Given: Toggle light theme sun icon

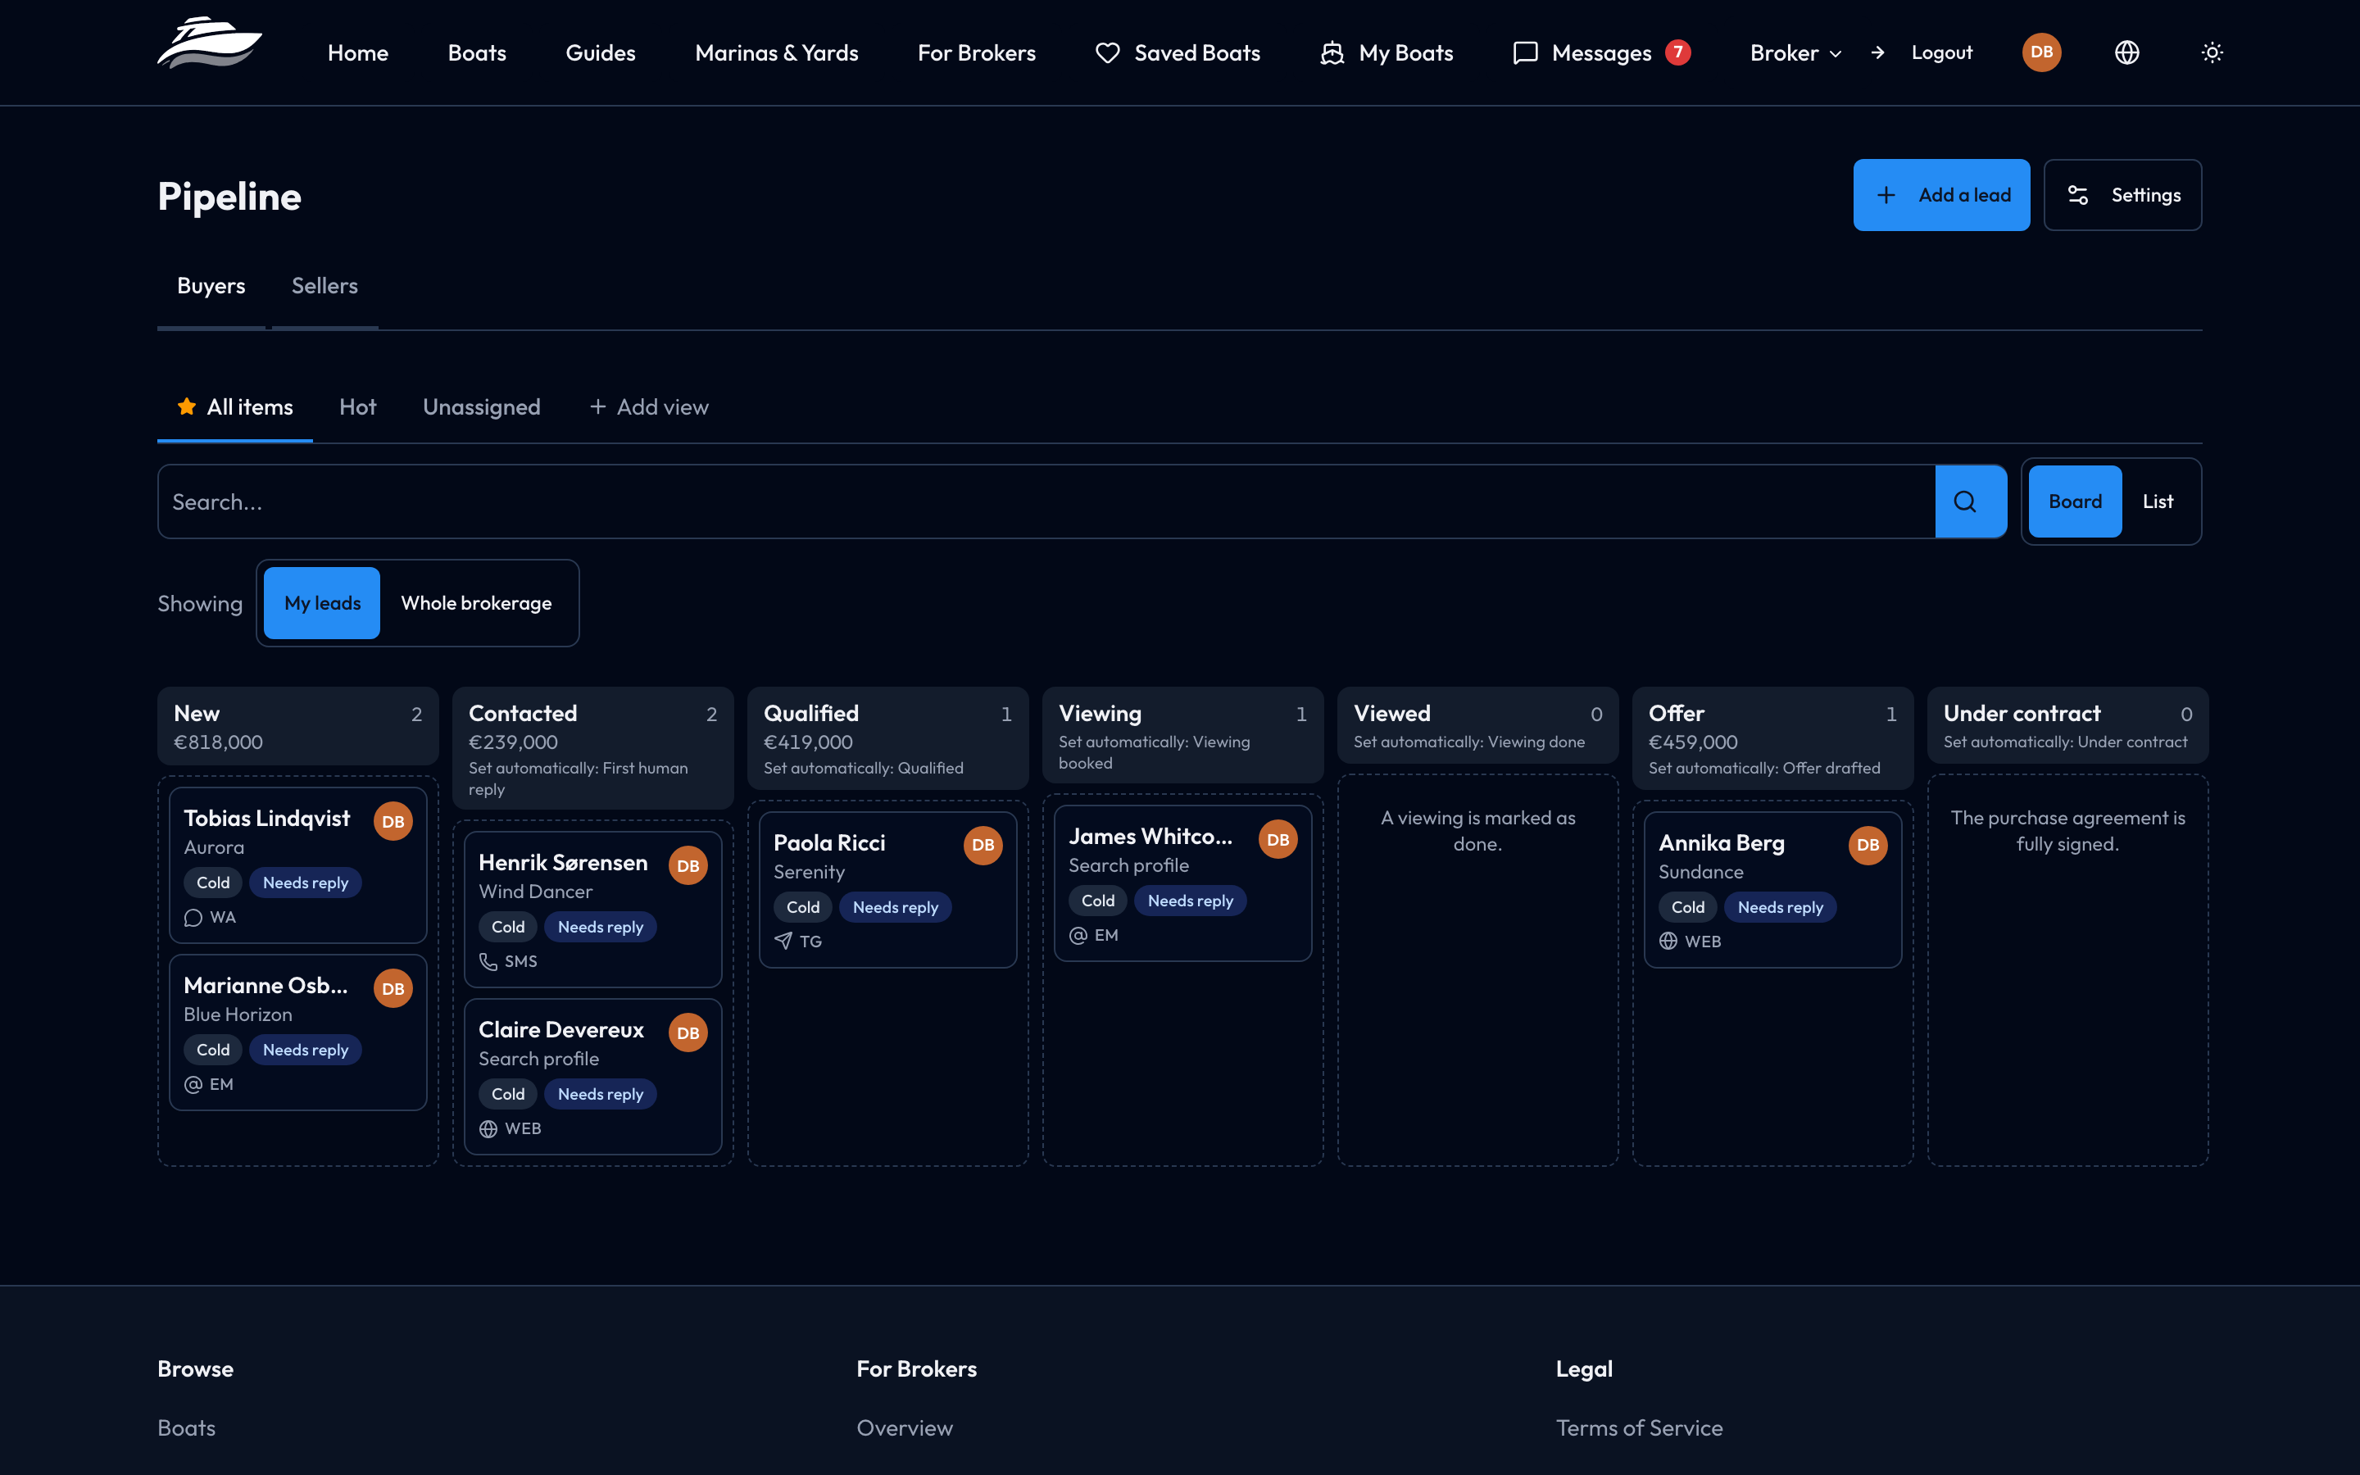Looking at the screenshot, I should 2212,52.
